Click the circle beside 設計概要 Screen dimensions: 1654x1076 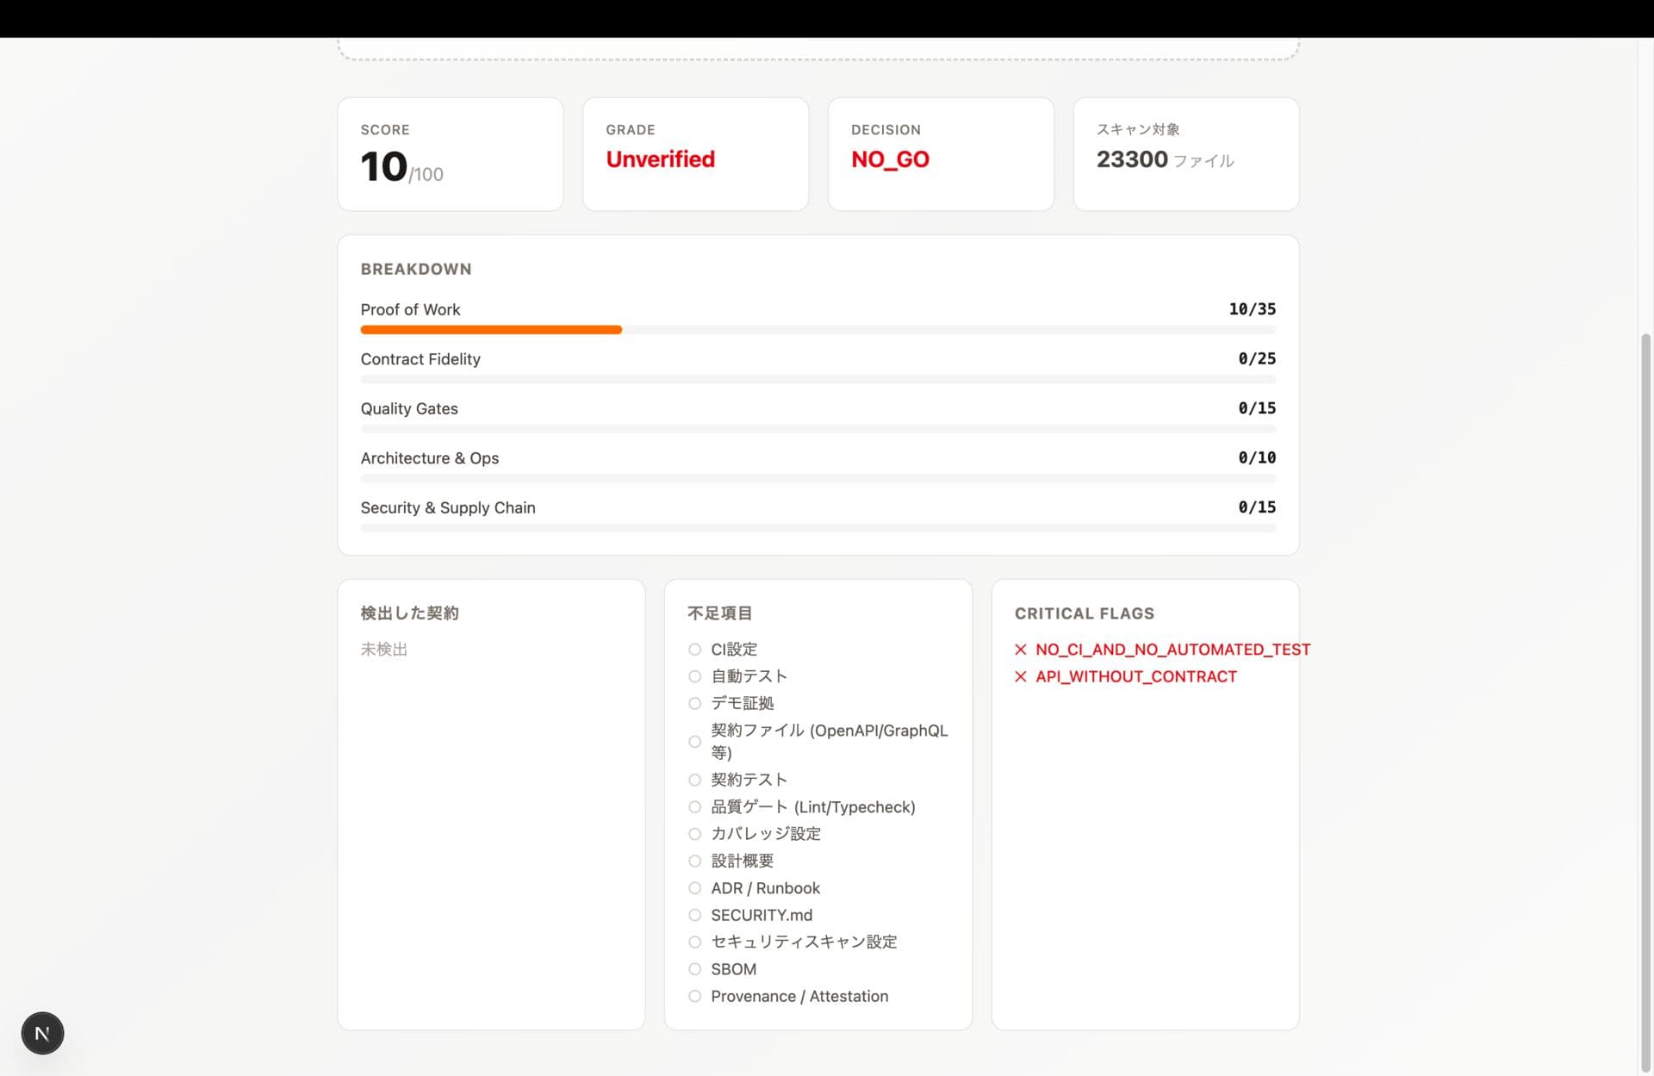[694, 861]
